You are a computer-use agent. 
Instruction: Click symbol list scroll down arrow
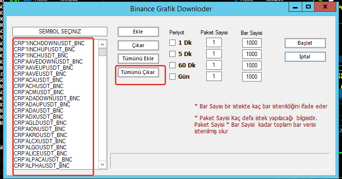coord(102,165)
